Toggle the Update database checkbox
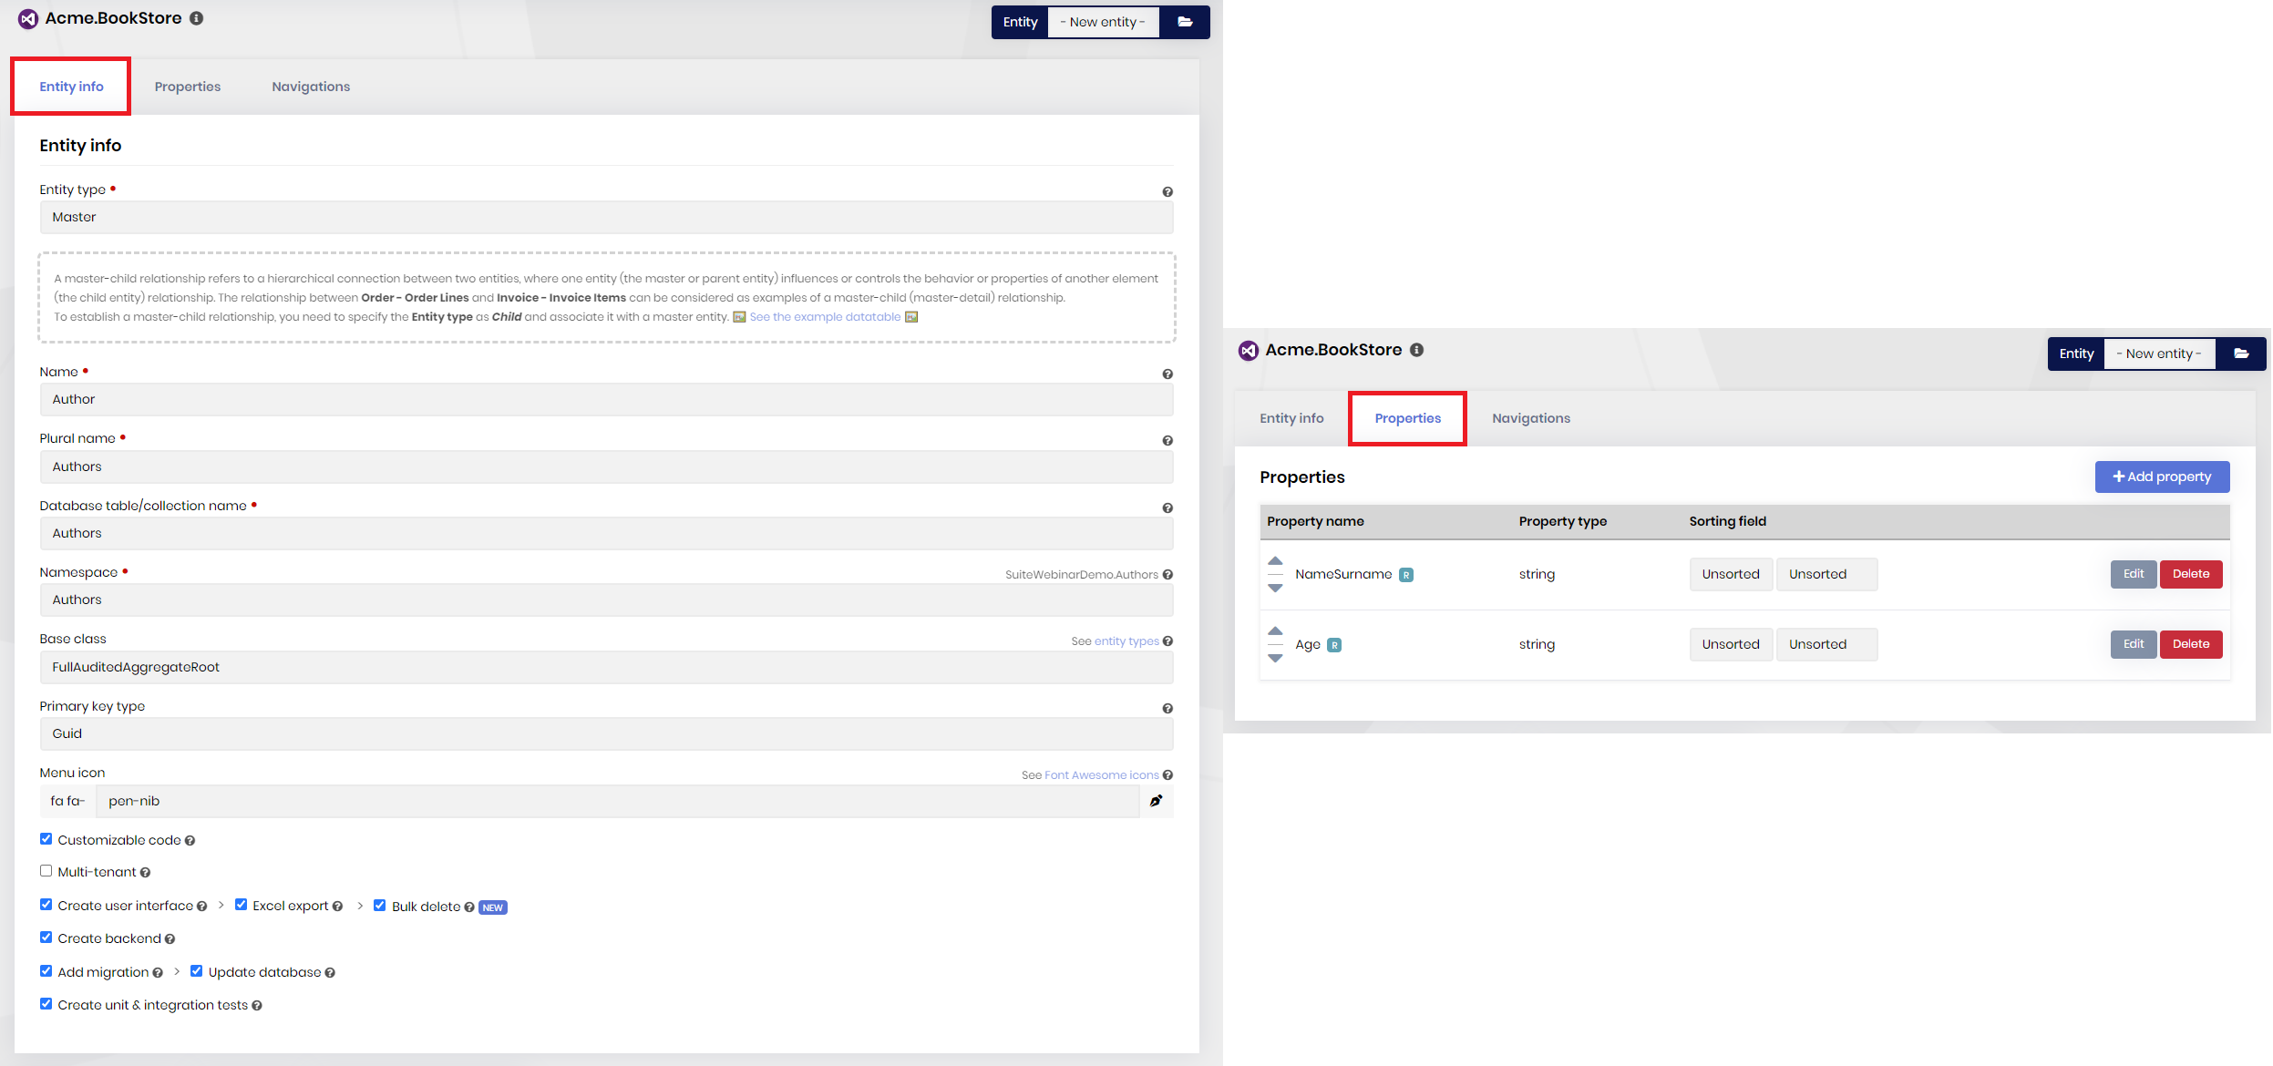The height and width of the screenshot is (1066, 2273). point(196,971)
